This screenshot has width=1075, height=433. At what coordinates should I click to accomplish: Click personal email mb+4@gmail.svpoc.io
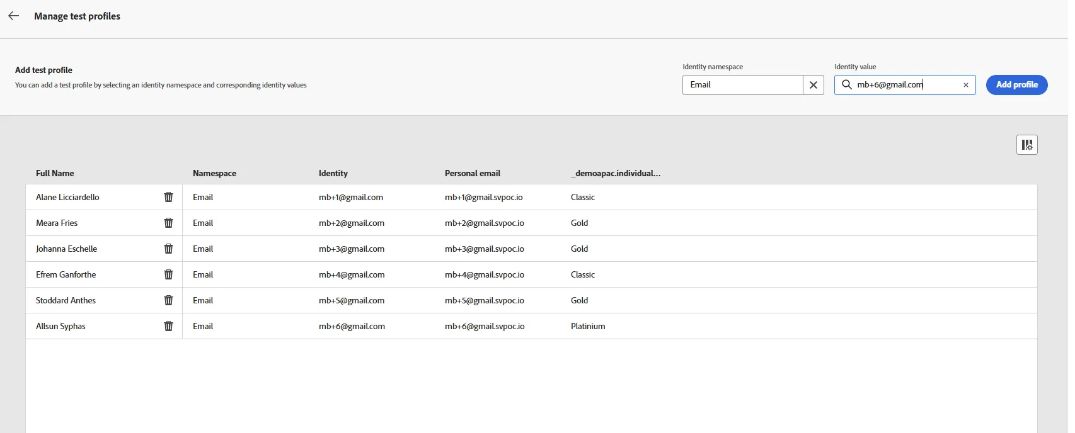[x=485, y=274]
